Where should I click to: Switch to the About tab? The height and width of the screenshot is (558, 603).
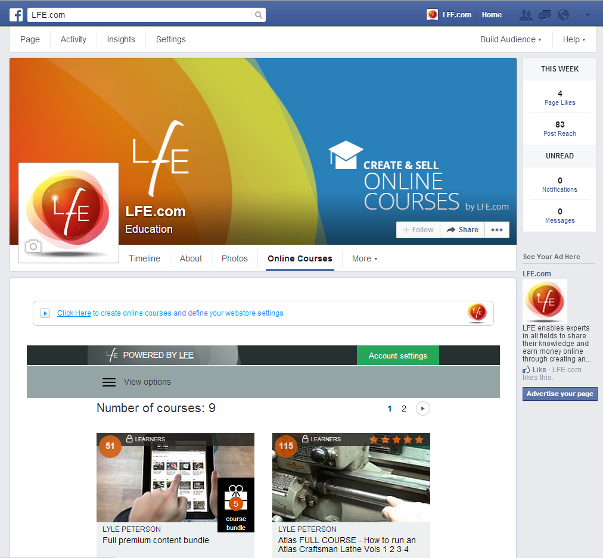point(191,258)
